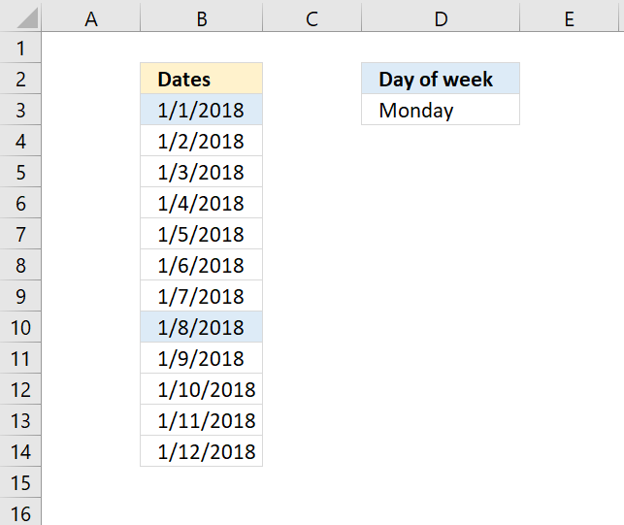Select the cell containing 1/10/2018

pos(201,389)
